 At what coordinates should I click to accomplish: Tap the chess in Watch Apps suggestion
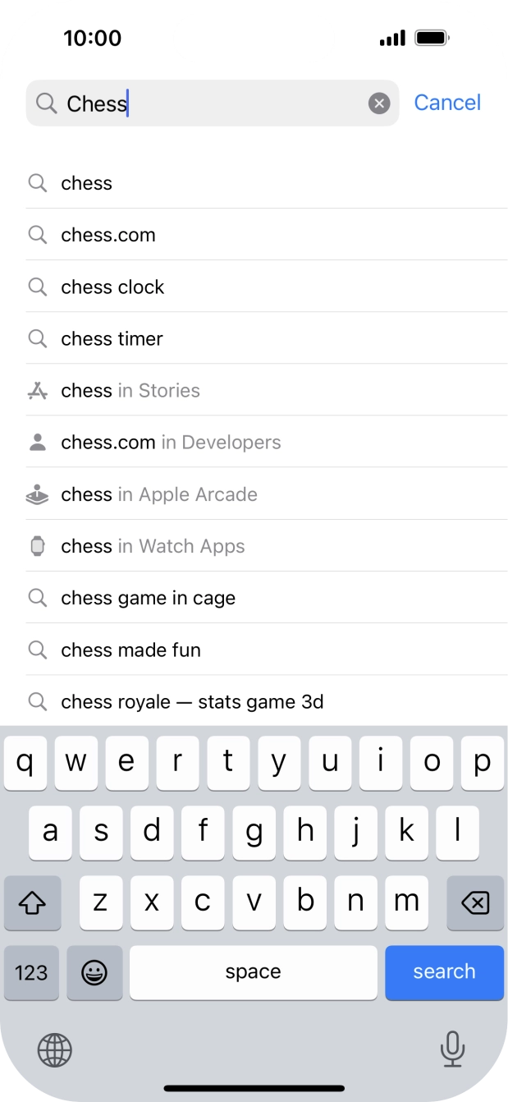(152, 545)
